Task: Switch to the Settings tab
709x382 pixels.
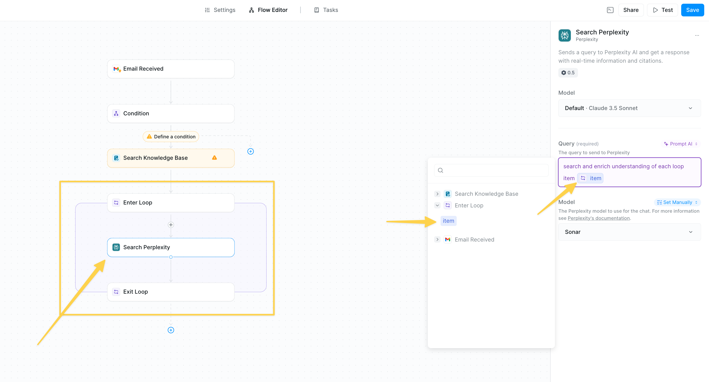Action: pos(220,10)
